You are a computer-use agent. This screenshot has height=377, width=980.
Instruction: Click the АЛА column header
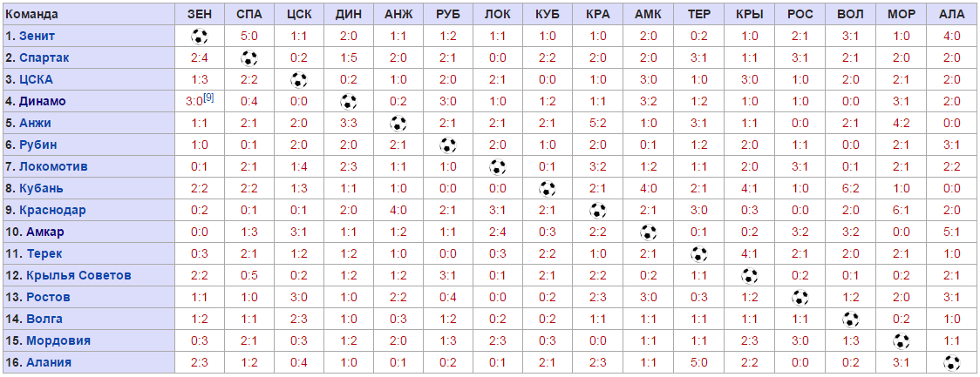tap(950, 15)
